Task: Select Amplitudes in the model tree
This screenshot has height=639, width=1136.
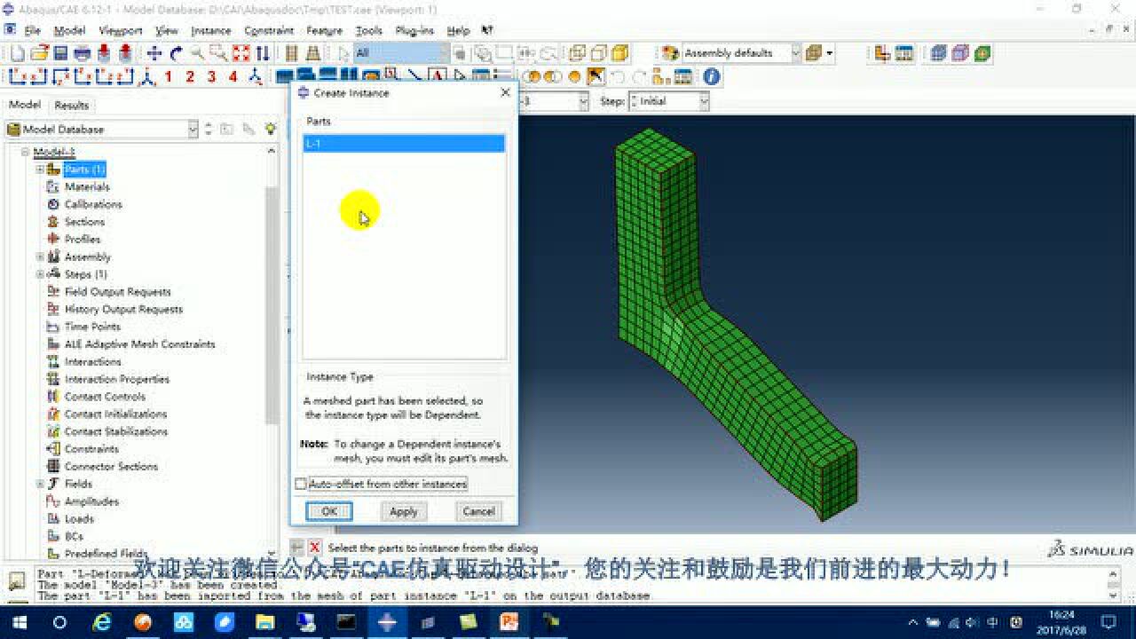Action: 91,501
